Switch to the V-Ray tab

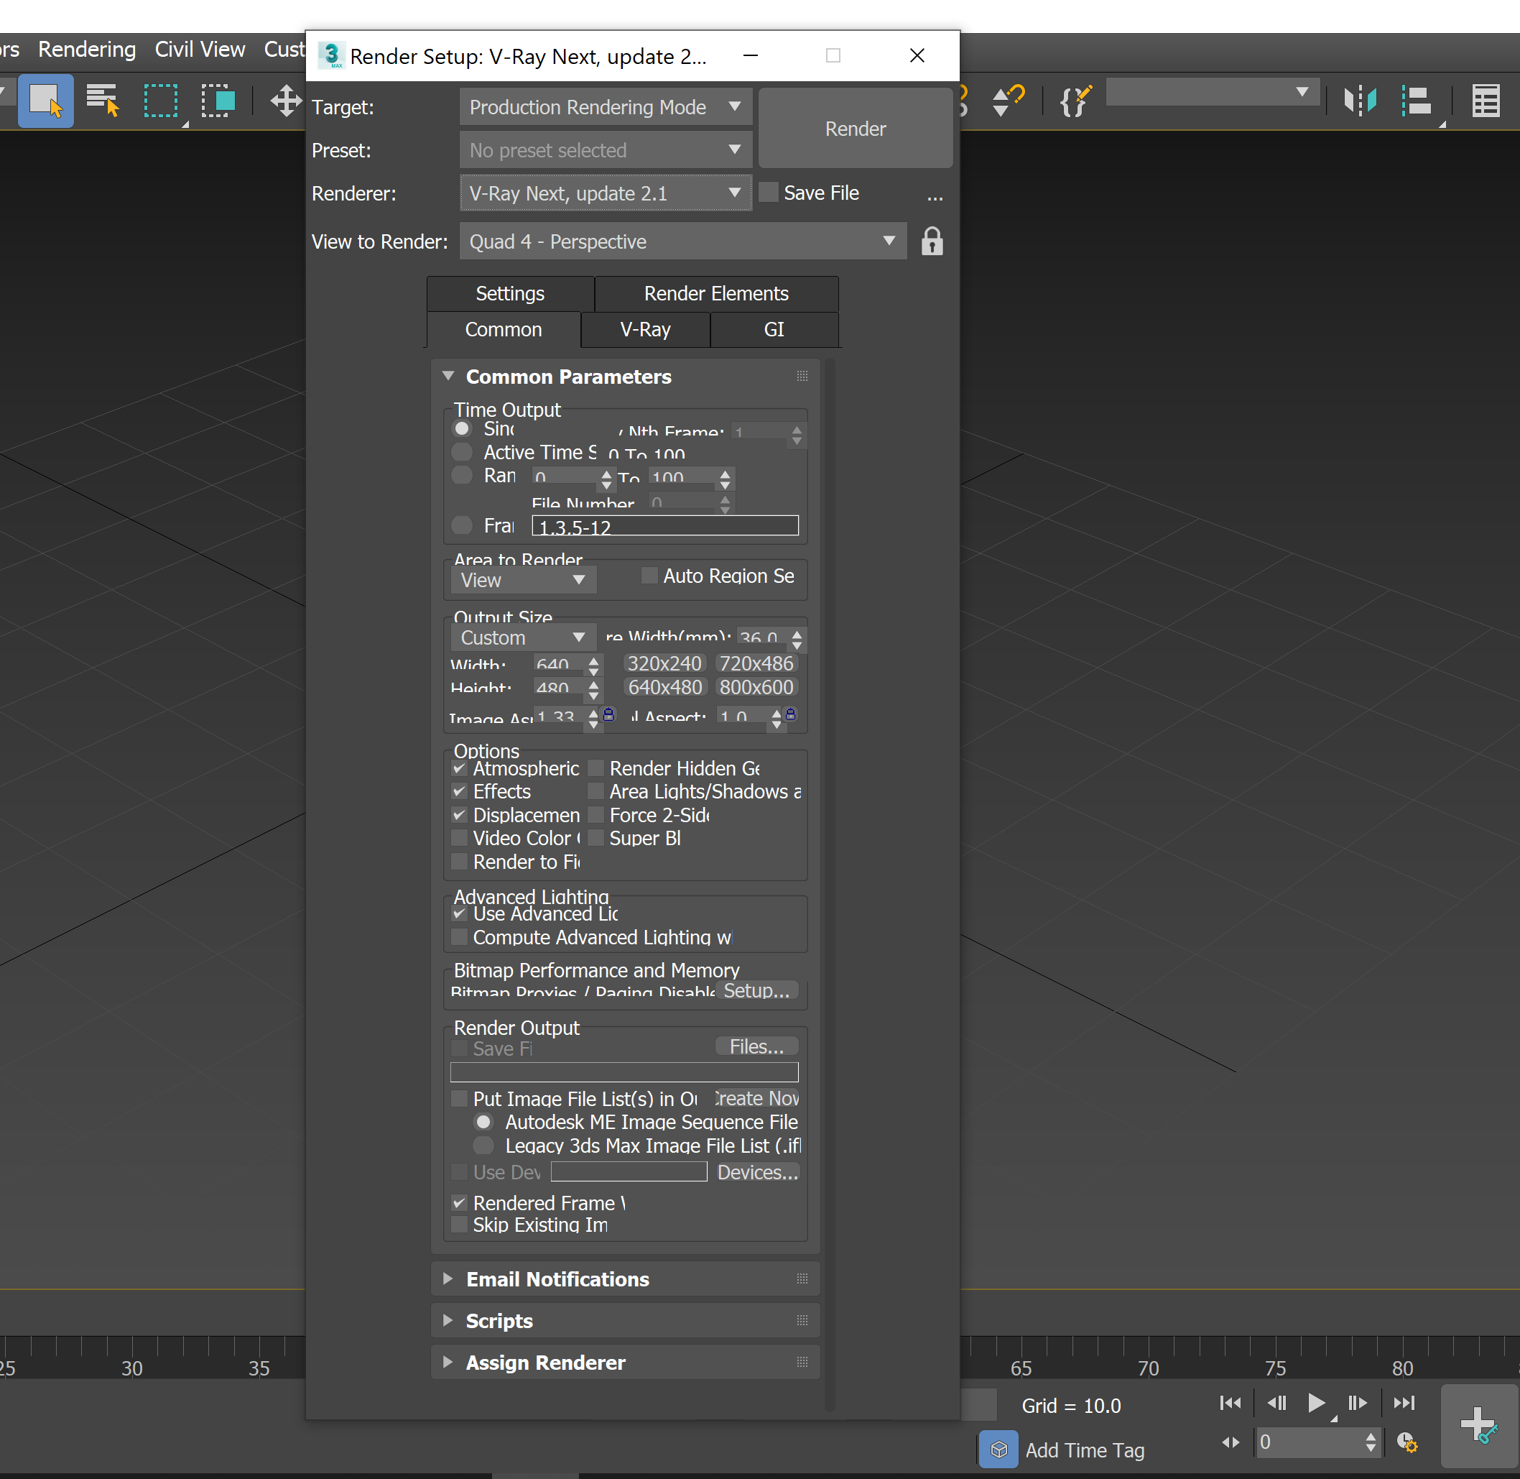(x=644, y=329)
